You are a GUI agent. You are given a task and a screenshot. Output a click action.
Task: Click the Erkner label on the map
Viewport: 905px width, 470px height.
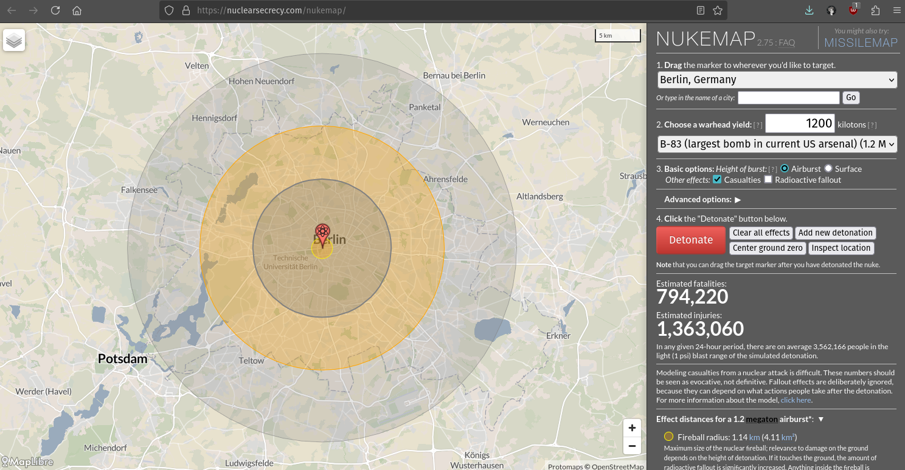coord(558,335)
